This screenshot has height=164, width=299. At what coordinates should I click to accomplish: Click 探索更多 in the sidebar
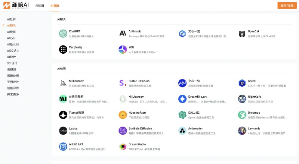coord(13,94)
